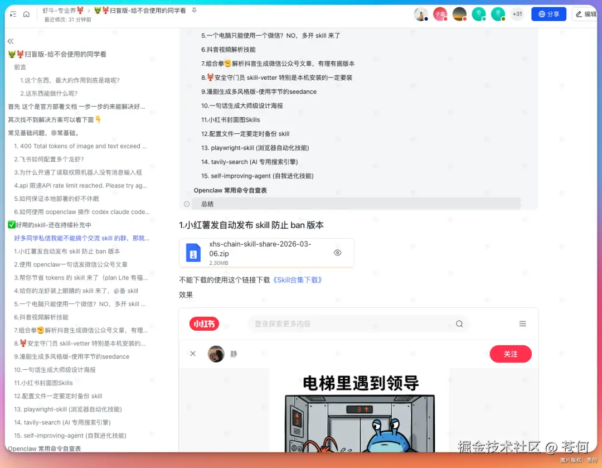602x468 pixels.
Task: Open the +31 collaborators dropdown
Action: [517, 14]
